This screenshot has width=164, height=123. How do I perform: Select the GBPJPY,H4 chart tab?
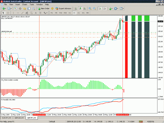(x=31, y=118)
